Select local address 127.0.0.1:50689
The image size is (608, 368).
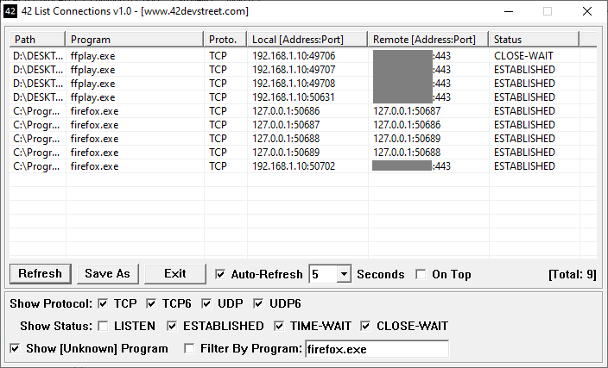point(286,153)
